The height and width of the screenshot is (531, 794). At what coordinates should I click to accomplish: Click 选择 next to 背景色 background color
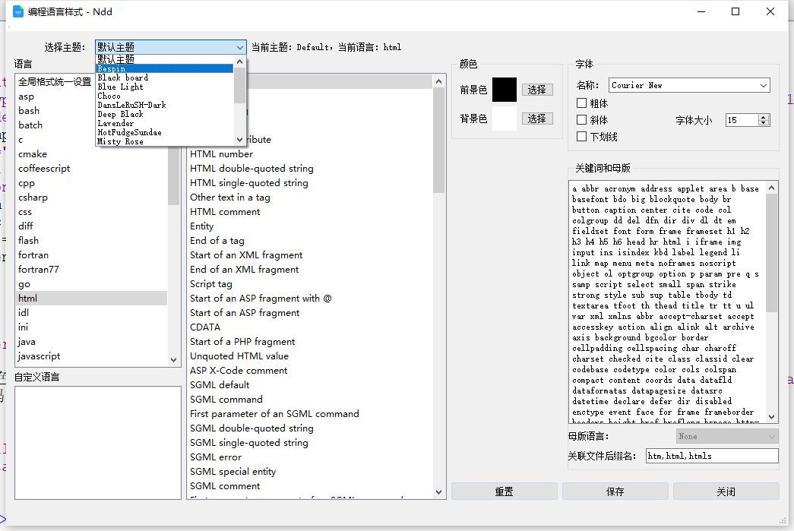[536, 119]
